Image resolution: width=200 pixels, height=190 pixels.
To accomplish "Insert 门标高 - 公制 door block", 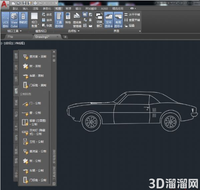I will 34,180.
